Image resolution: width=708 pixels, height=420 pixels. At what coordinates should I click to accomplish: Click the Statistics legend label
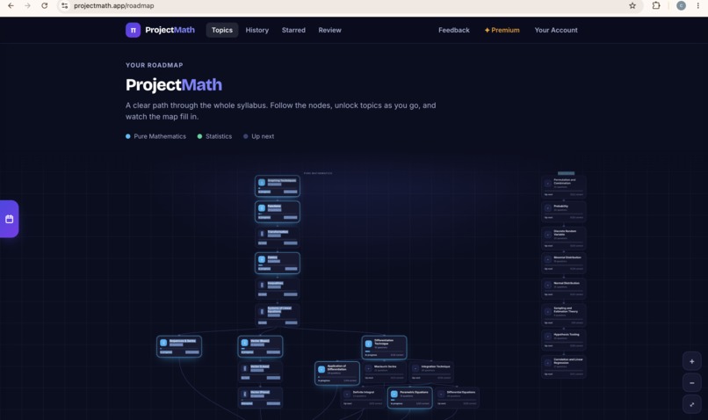219,136
